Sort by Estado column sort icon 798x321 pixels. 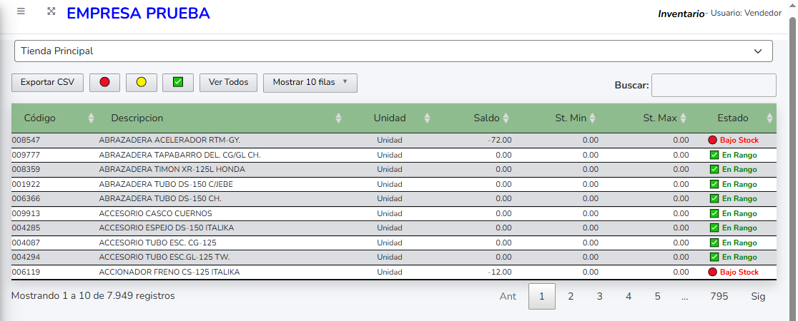(769, 118)
